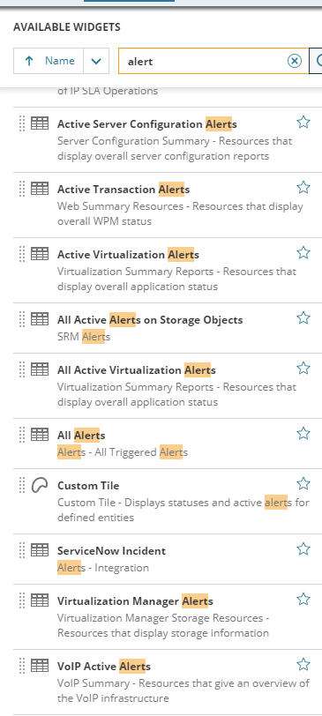This screenshot has width=322, height=716.
Task: Click the table icon for Active Transaction Alerts
Action: coord(40,188)
